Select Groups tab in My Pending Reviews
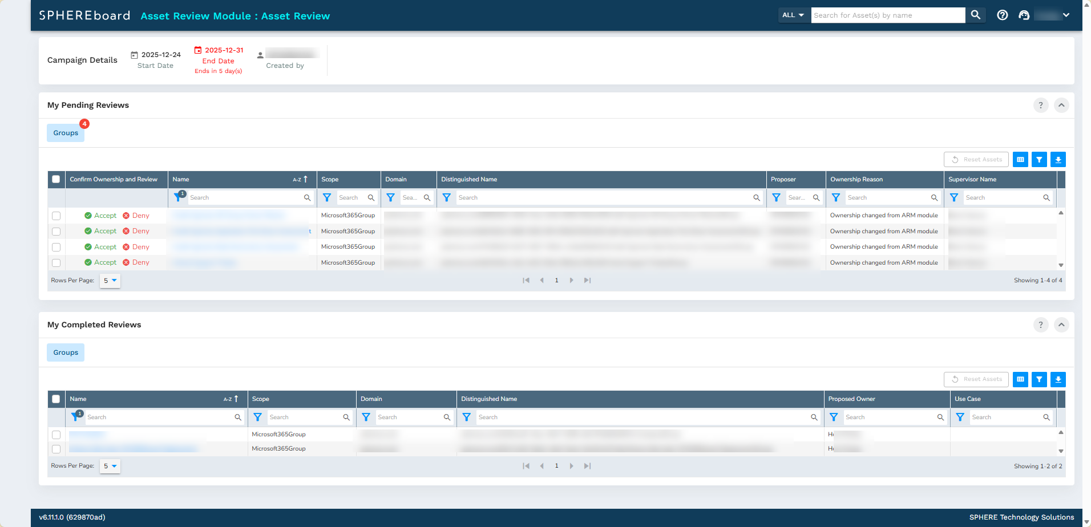This screenshot has width=1091, height=527. click(x=66, y=133)
